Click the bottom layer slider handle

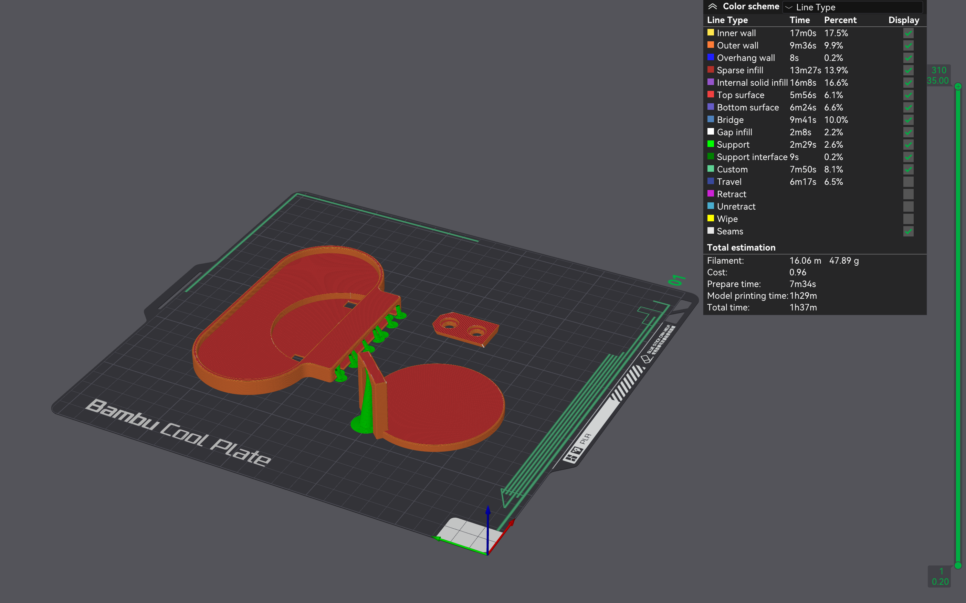pyautogui.click(x=958, y=565)
